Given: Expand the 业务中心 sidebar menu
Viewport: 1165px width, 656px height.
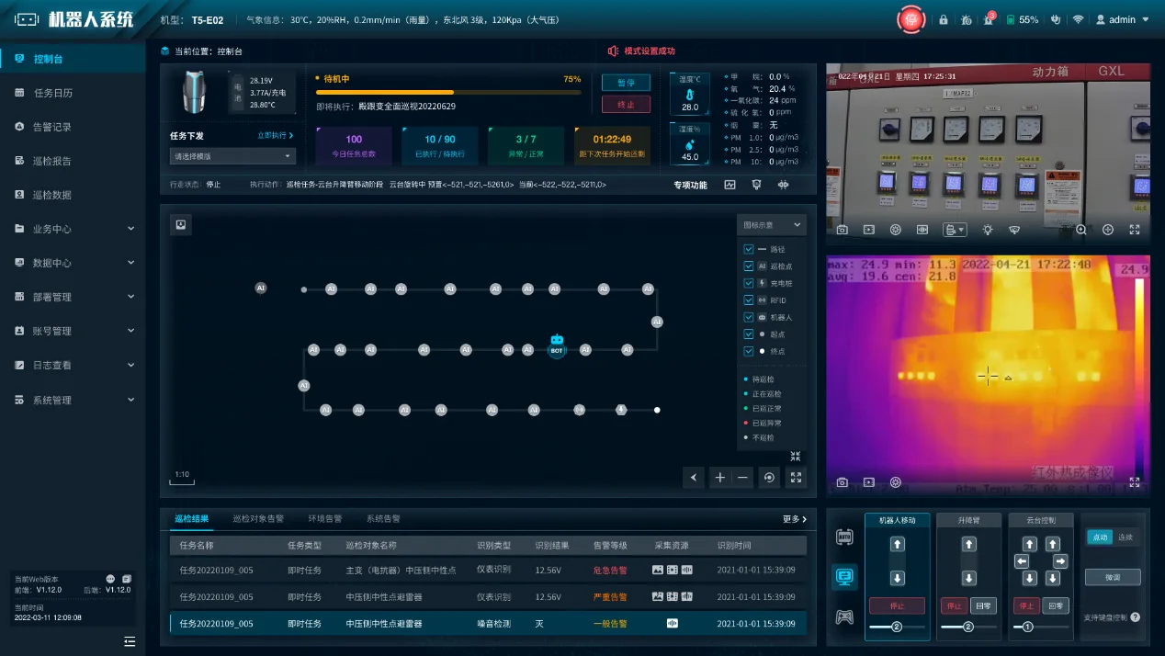Looking at the screenshot, I should tap(73, 229).
